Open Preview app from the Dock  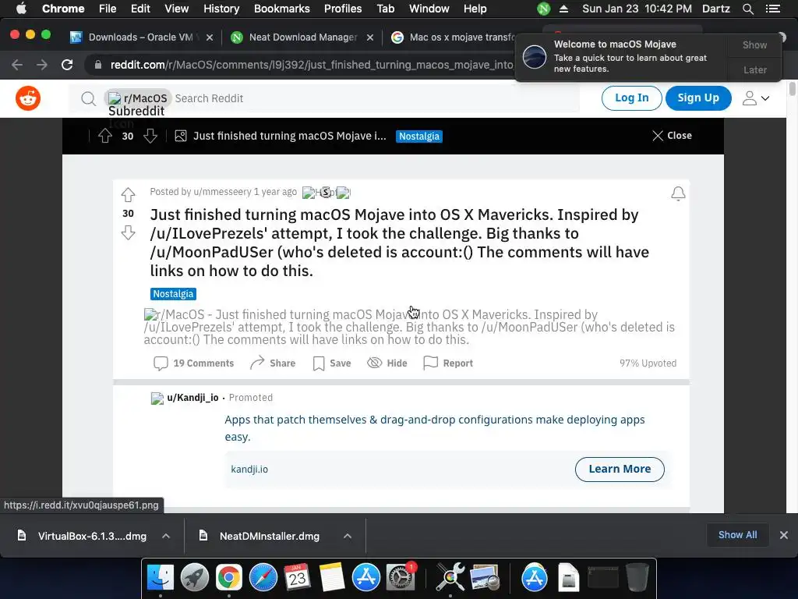[485, 577]
